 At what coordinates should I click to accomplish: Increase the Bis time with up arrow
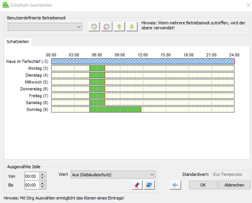tap(42, 183)
